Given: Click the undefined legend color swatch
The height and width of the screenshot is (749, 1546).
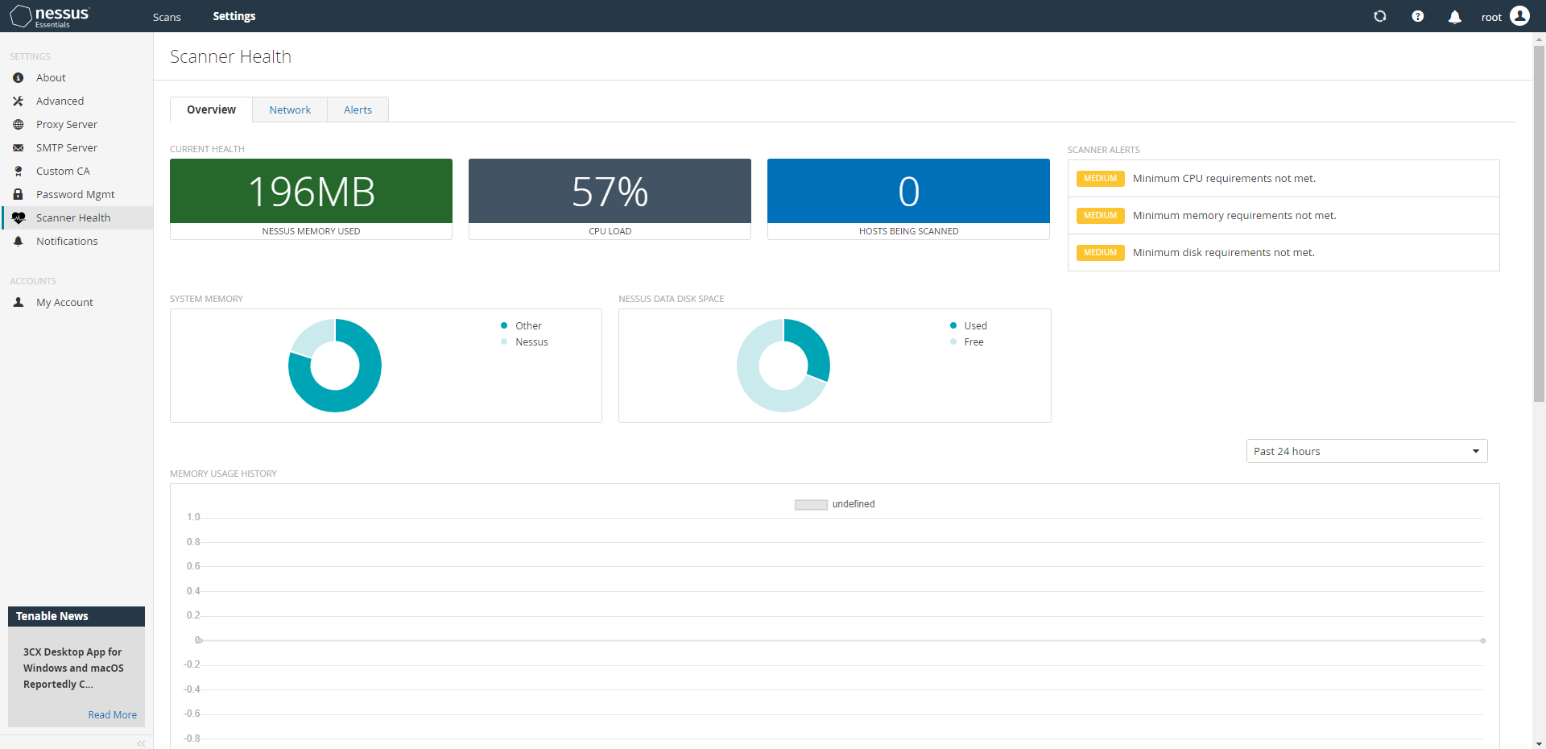Looking at the screenshot, I should click(x=810, y=504).
